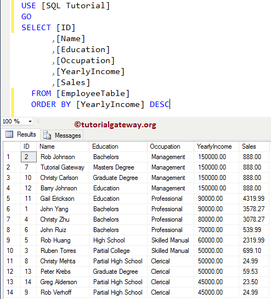Select the YearlyIncome column header
The image size is (271, 299).
tap(216, 146)
